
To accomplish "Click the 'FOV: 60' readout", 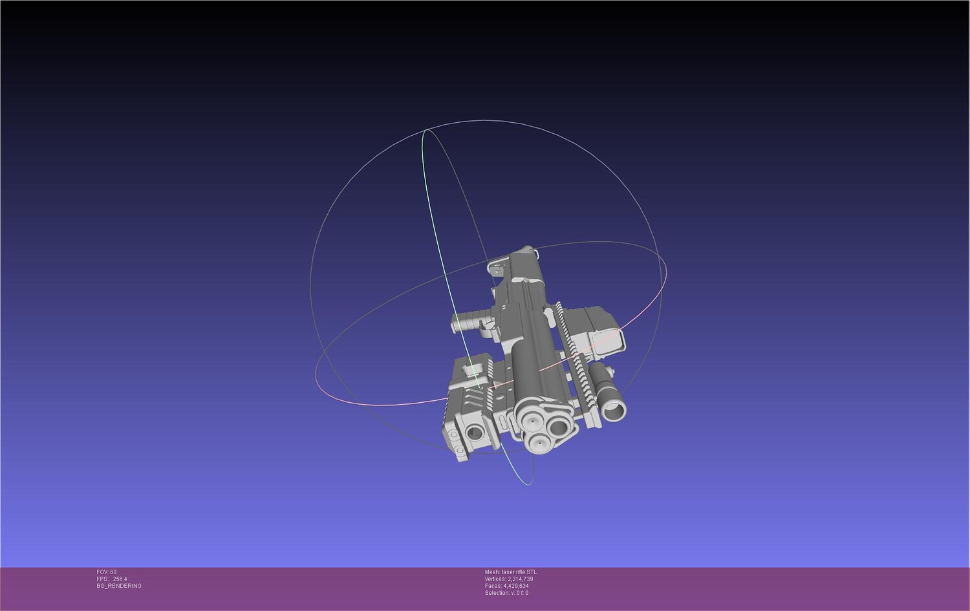I will (107, 572).
